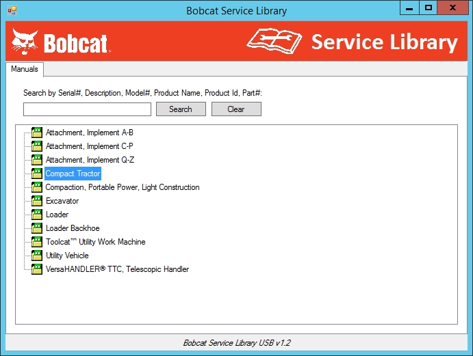Select Attachment, Implement Q-Z in the list
The width and height of the screenshot is (473, 356).
pos(90,160)
